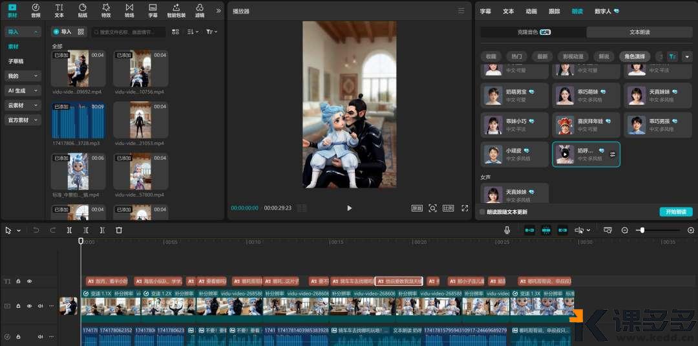Open the 贴纸 stickers panel
698x346 pixels.
[82, 11]
